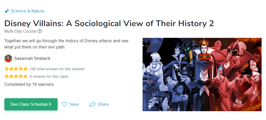Click the Save text label
The image size is (266, 120).
pyautogui.click(x=74, y=104)
